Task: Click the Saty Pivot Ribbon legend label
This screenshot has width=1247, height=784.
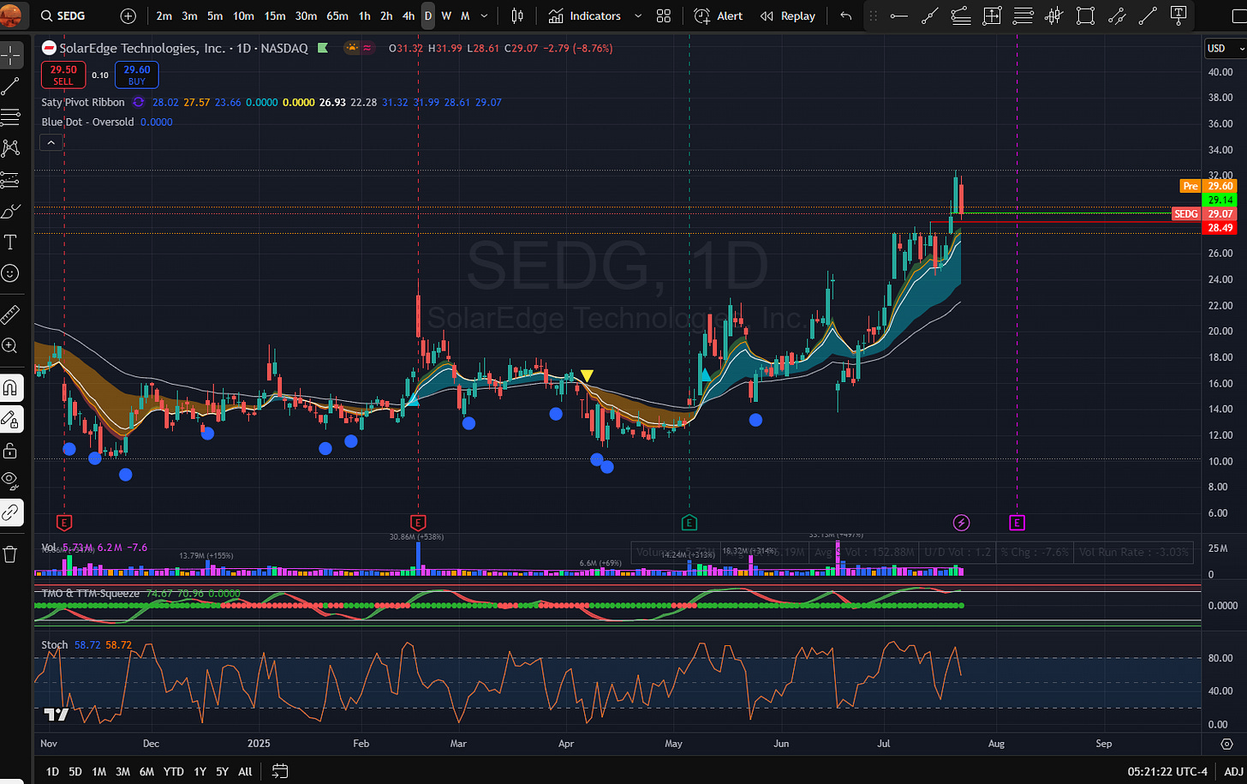Action: (x=83, y=102)
